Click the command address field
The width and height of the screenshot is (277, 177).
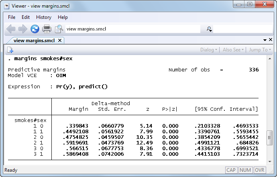coord(132,29)
